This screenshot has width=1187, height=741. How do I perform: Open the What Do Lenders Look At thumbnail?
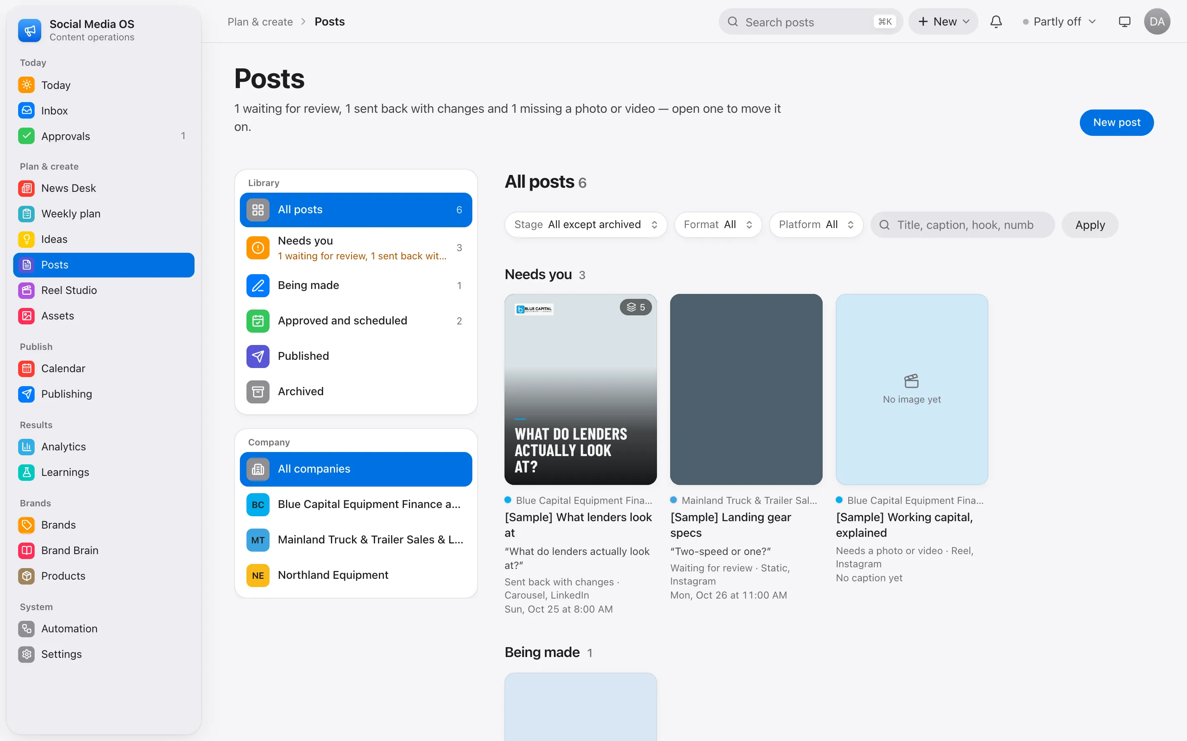(x=580, y=389)
